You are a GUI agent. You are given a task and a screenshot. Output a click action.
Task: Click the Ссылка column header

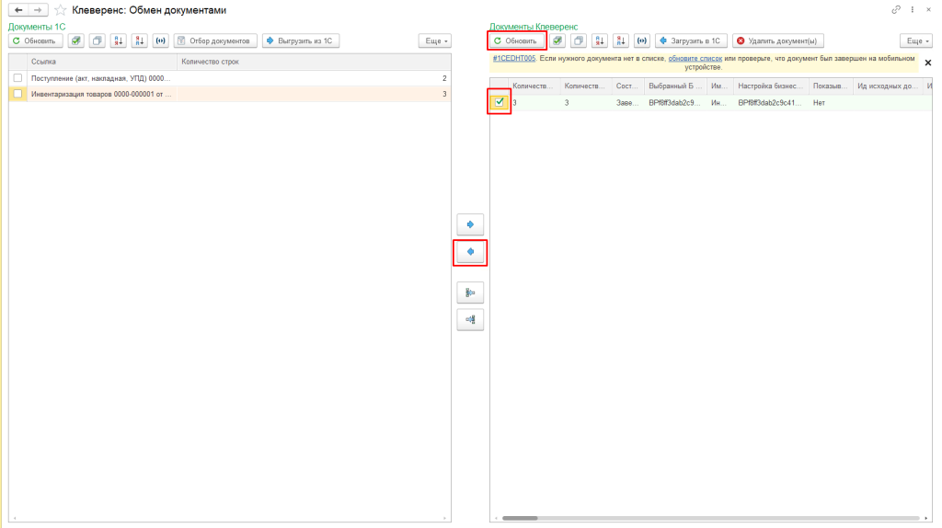101,62
